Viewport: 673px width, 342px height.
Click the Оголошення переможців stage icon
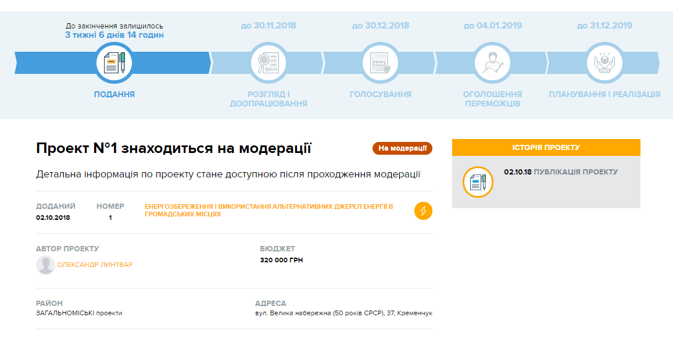click(492, 62)
